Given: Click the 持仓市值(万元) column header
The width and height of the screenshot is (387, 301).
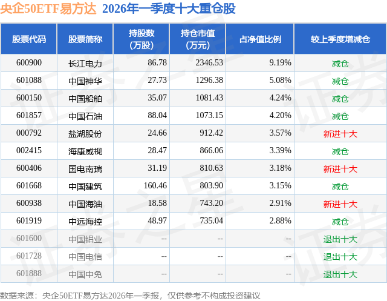Looking at the screenshot, I should [198, 39].
